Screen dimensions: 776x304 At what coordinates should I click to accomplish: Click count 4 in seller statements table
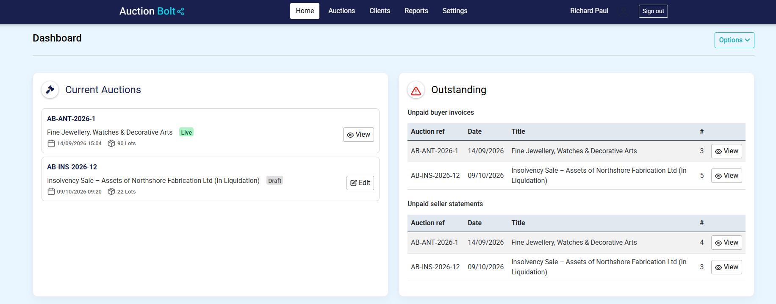point(702,243)
